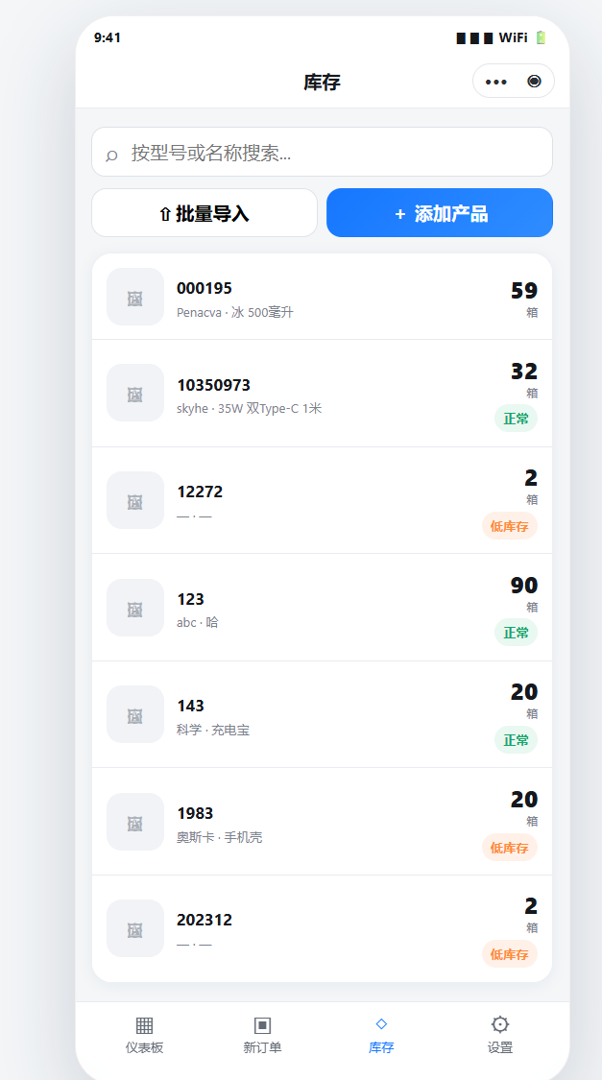This screenshot has height=1080, width=602.
Task: Click the search magnifier icon
Action: pyautogui.click(x=111, y=154)
